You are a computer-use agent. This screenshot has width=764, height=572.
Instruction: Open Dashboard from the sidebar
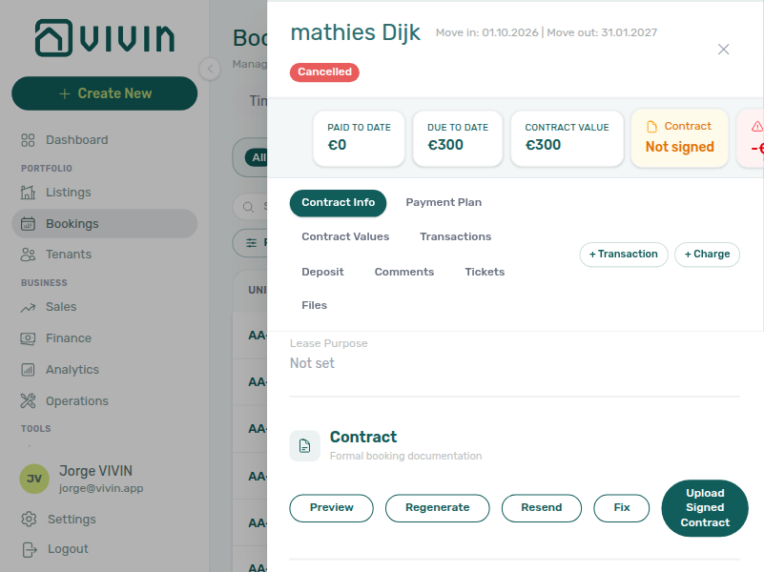(x=77, y=140)
